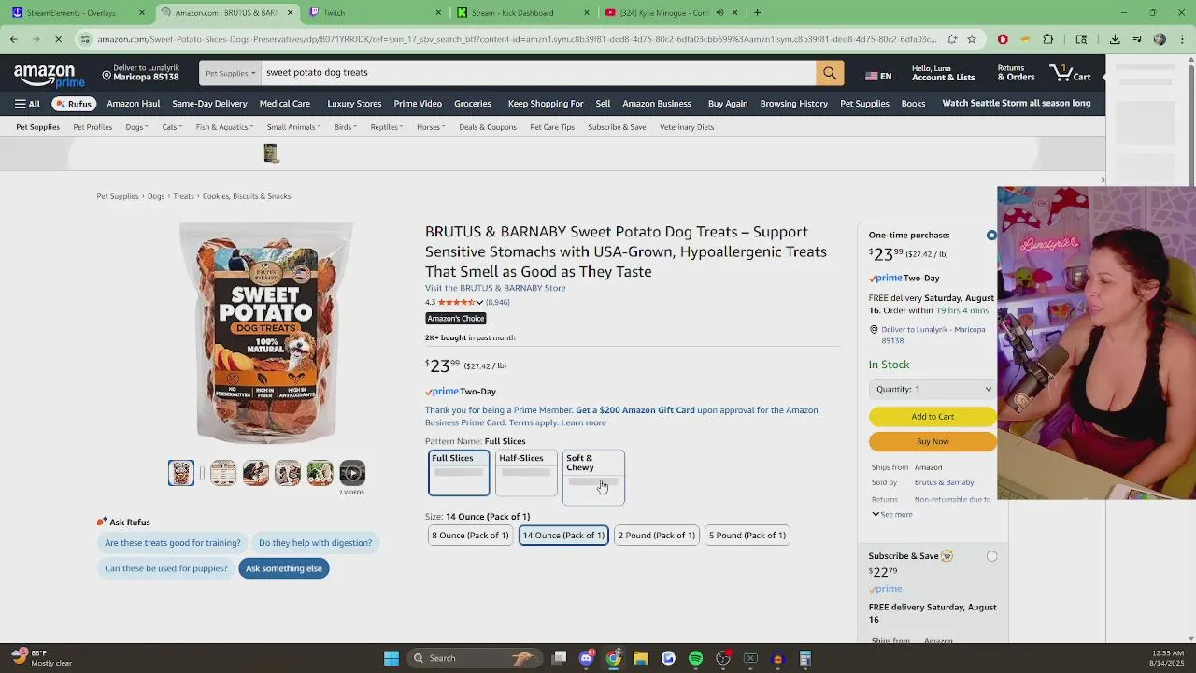Click the page vertical scrollbar
The image size is (1196, 673).
(1190, 351)
